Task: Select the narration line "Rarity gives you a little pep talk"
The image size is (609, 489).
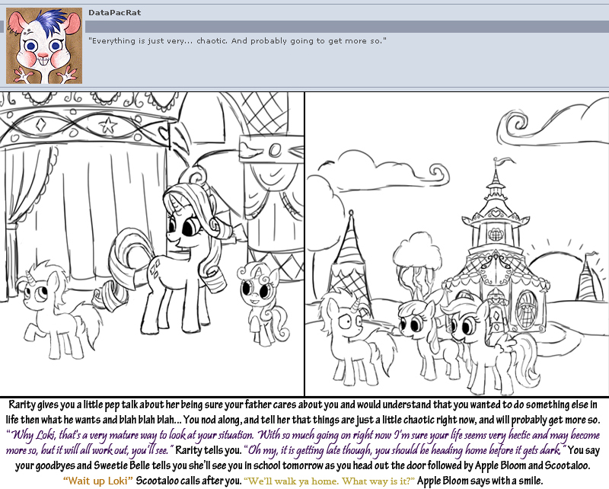Action: [x=303, y=404]
